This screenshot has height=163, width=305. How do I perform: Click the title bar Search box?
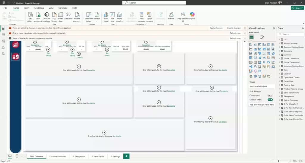[154, 3]
